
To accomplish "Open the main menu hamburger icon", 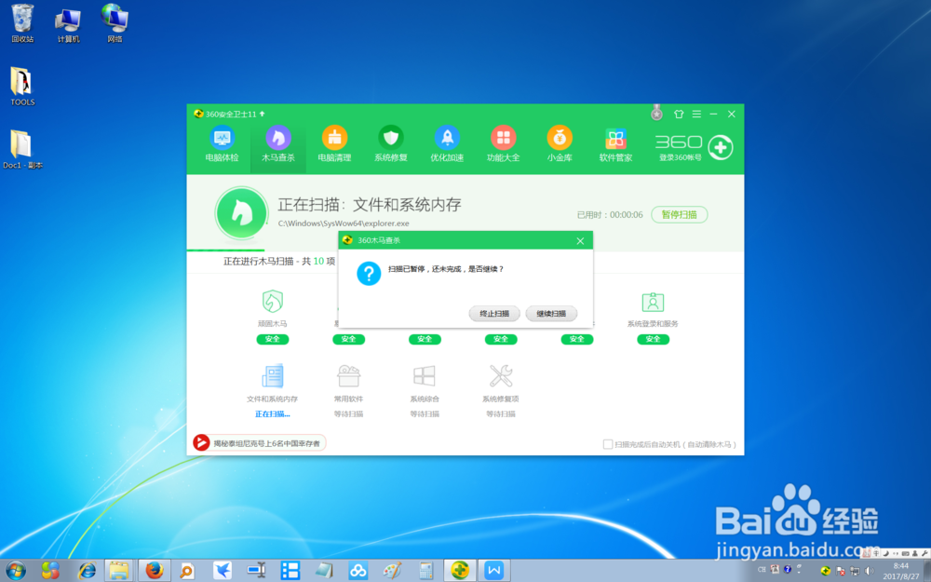I will [x=696, y=114].
